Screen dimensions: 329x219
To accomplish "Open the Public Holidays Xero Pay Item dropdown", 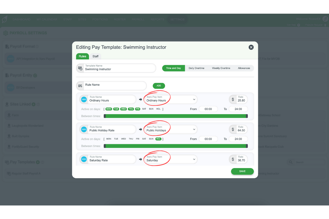I will click(x=170, y=129).
